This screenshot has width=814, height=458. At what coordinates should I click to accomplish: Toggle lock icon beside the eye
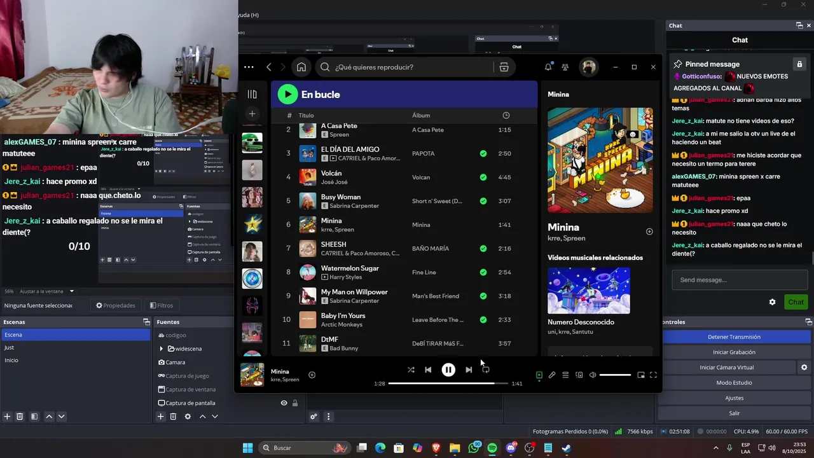click(295, 403)
